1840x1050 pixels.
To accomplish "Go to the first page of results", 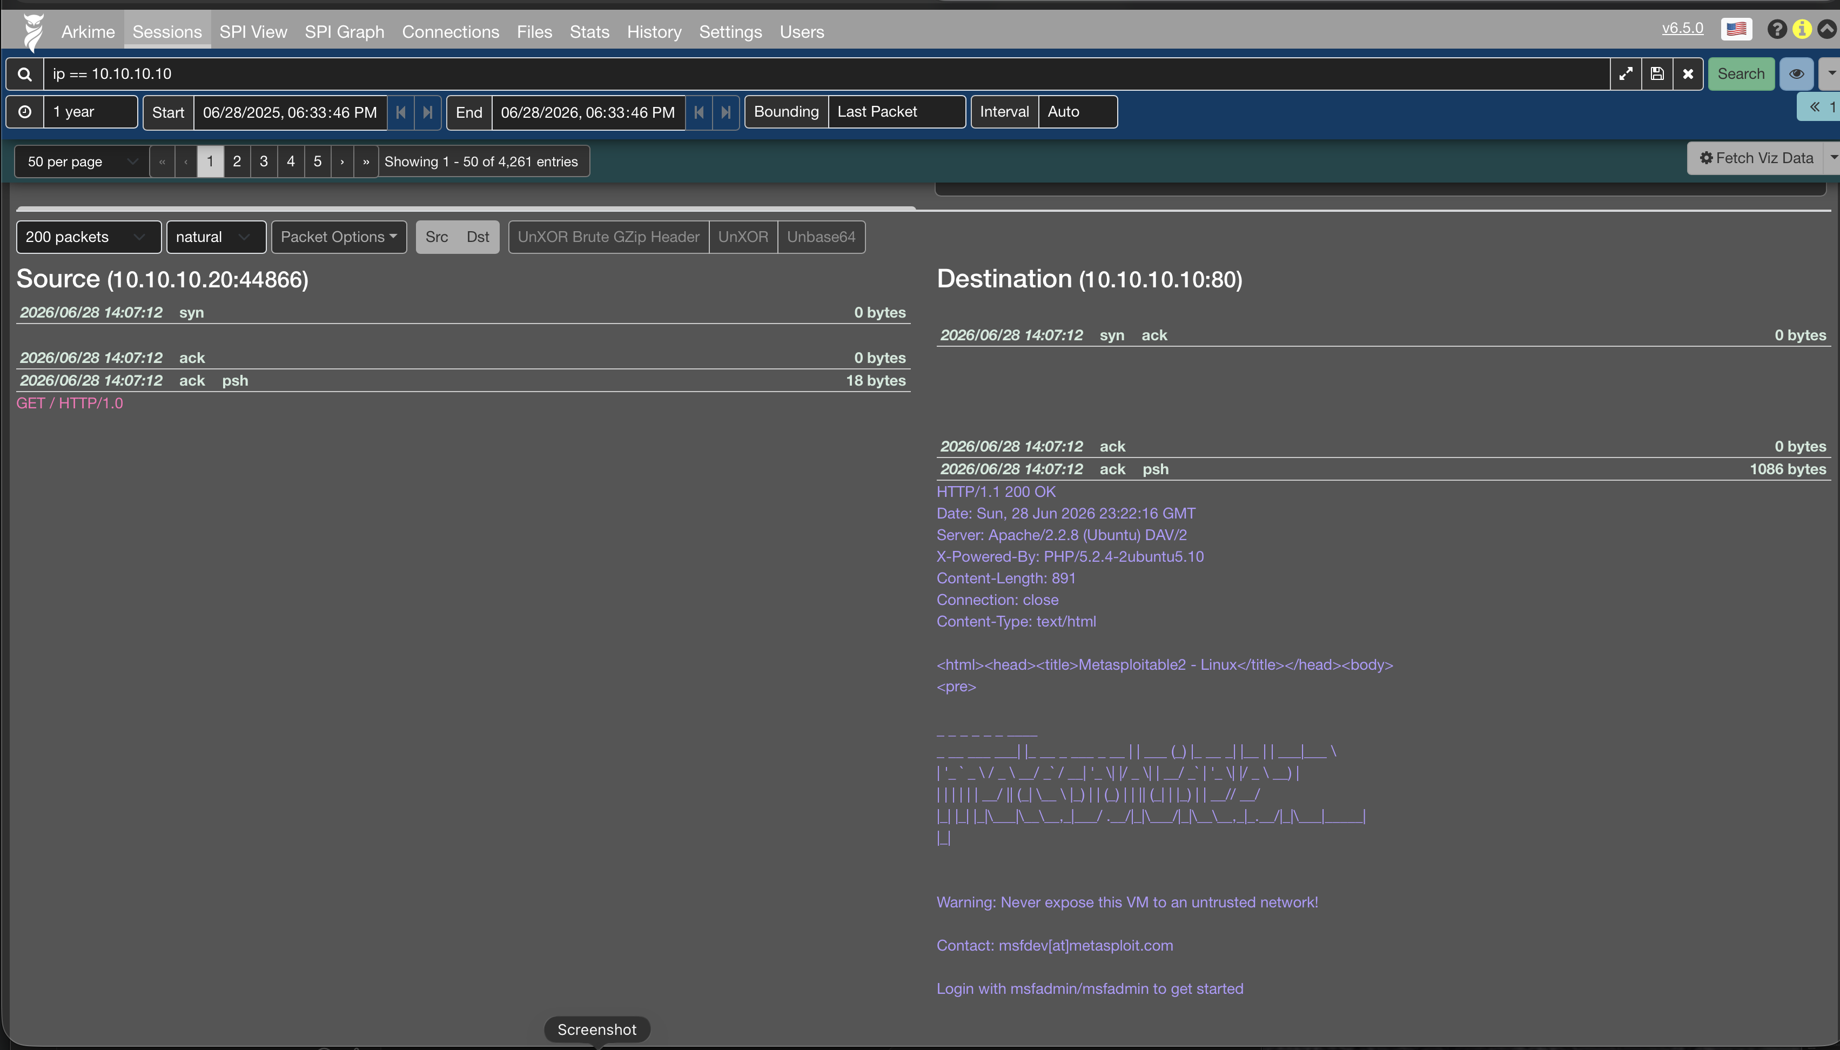I will pyautogui.click(x=162, y=161).
